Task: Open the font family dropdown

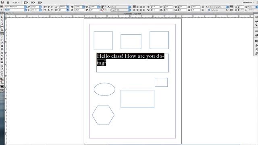Action: [x=25, y=7]
